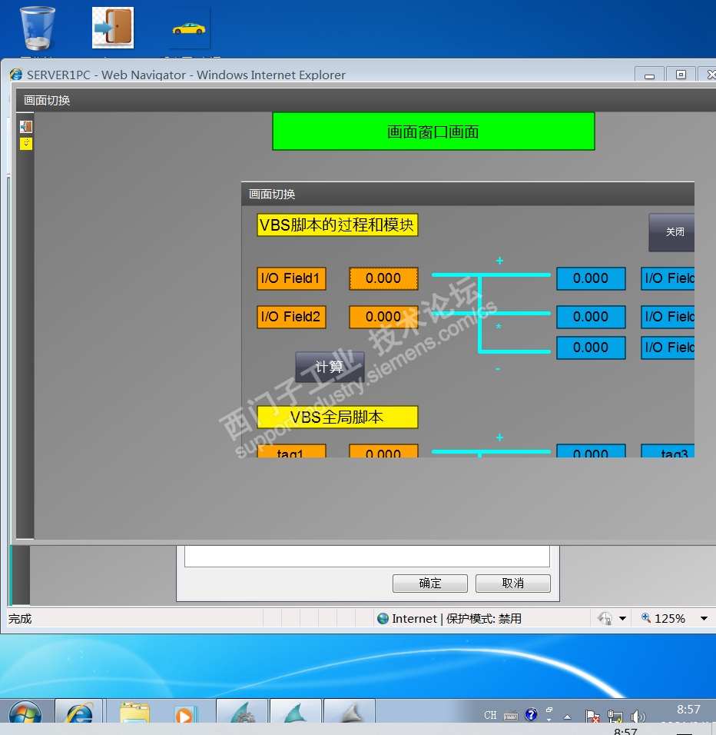Click the taskbar clock 8:57
Image resolution: width=716 pixels, height=735 pixels.
click(x=688, y=709)
